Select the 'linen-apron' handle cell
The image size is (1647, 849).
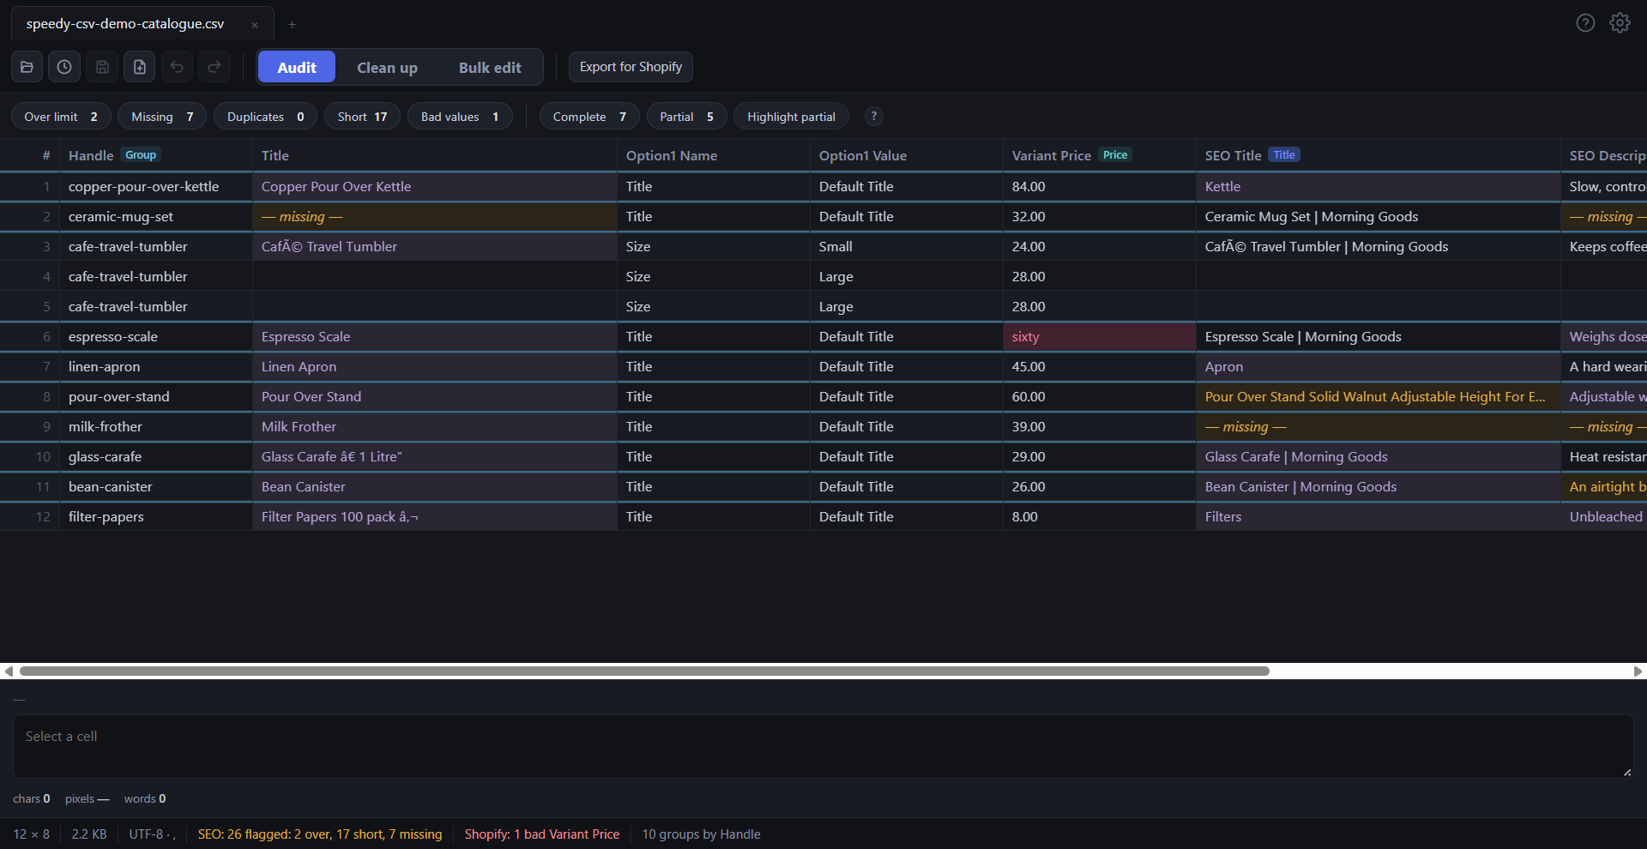click(x=155, y=367)
